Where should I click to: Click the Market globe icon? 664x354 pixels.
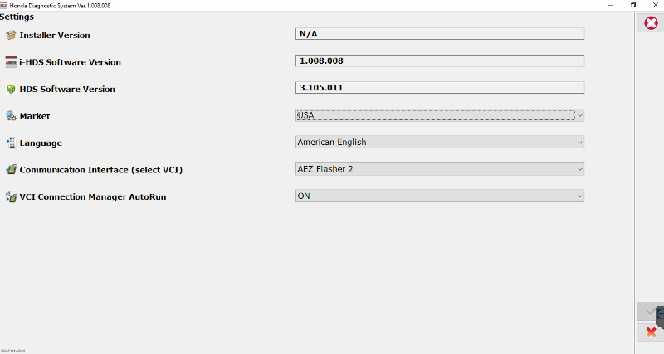(11, 116)
